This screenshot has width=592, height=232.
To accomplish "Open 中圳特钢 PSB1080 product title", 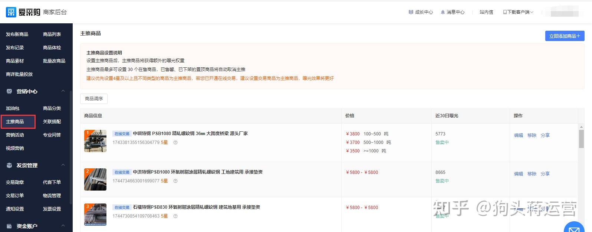I will (x=190, y=134).
